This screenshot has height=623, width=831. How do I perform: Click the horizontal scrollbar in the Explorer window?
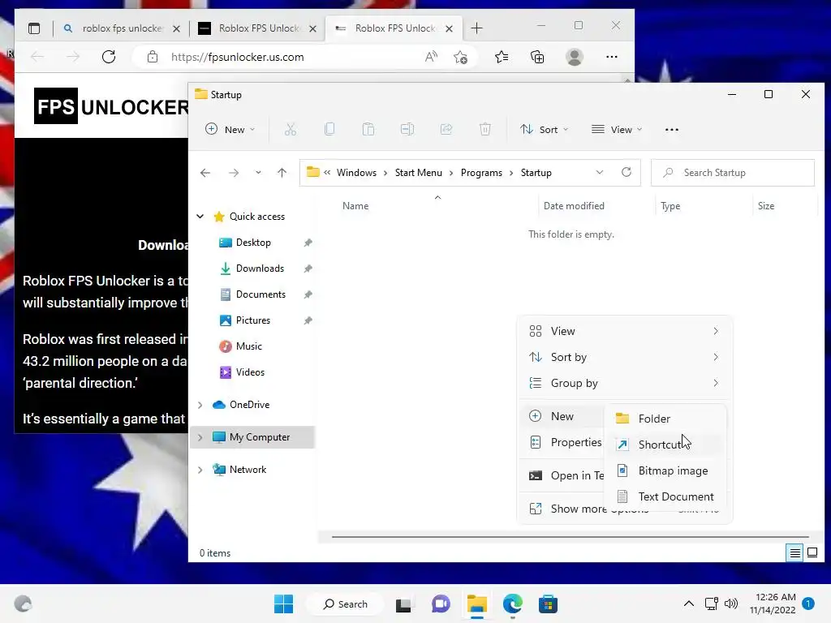pyautogui.click(x=570, y=537)
